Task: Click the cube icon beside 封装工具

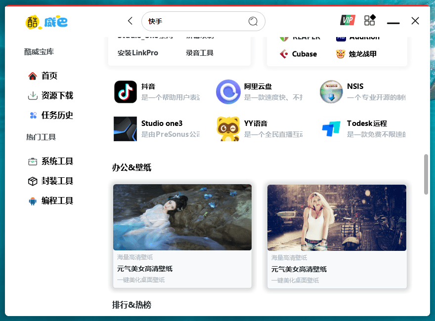Action: [33, 181]
